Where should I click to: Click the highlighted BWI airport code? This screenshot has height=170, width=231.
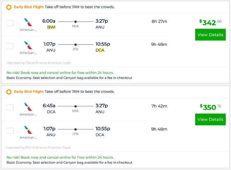[51, 27]
